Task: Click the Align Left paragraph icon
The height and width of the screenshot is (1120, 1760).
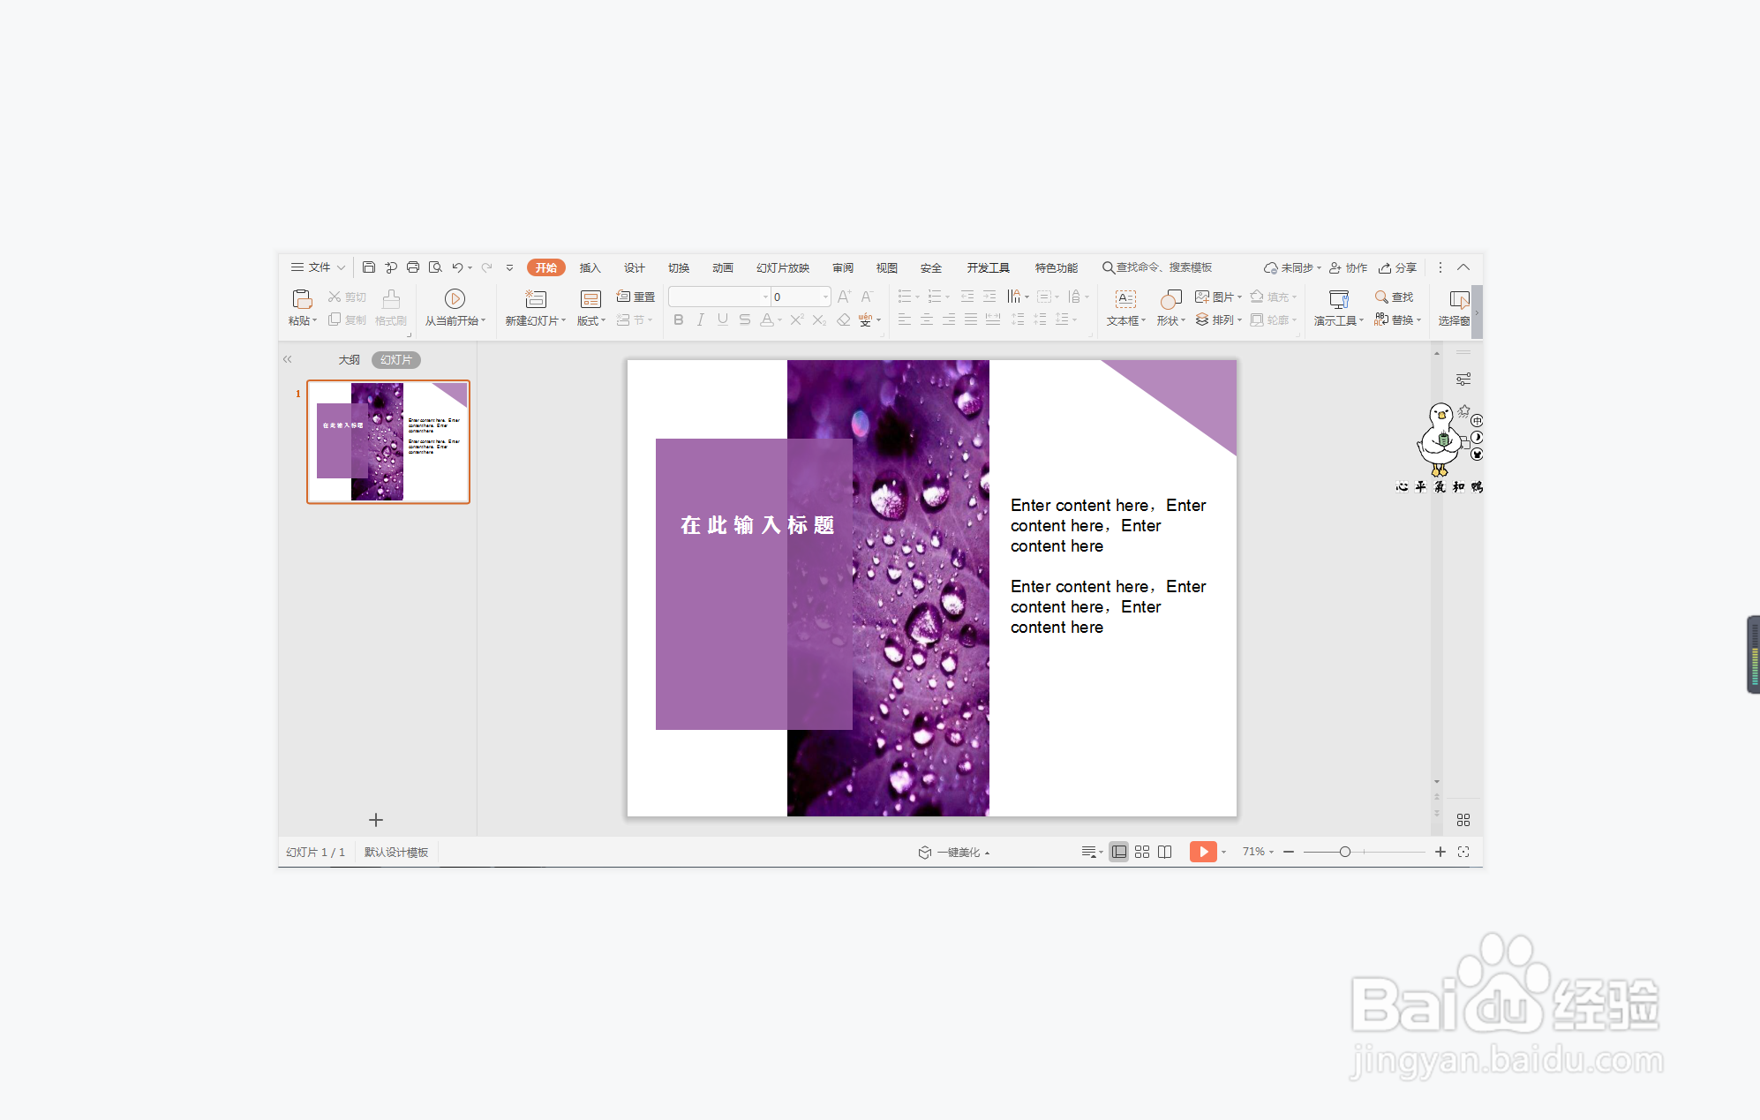Action: coord(904,319)
